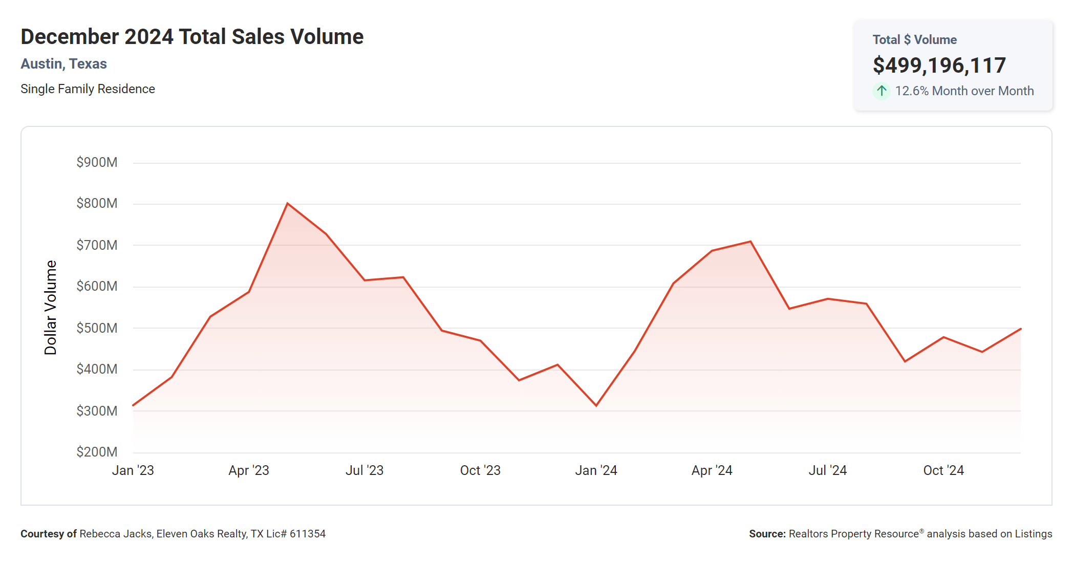The width and height of the screenshot is (1073, 563).
Task: Click the Jan '23 x-axis label
Action: (133, 470)
